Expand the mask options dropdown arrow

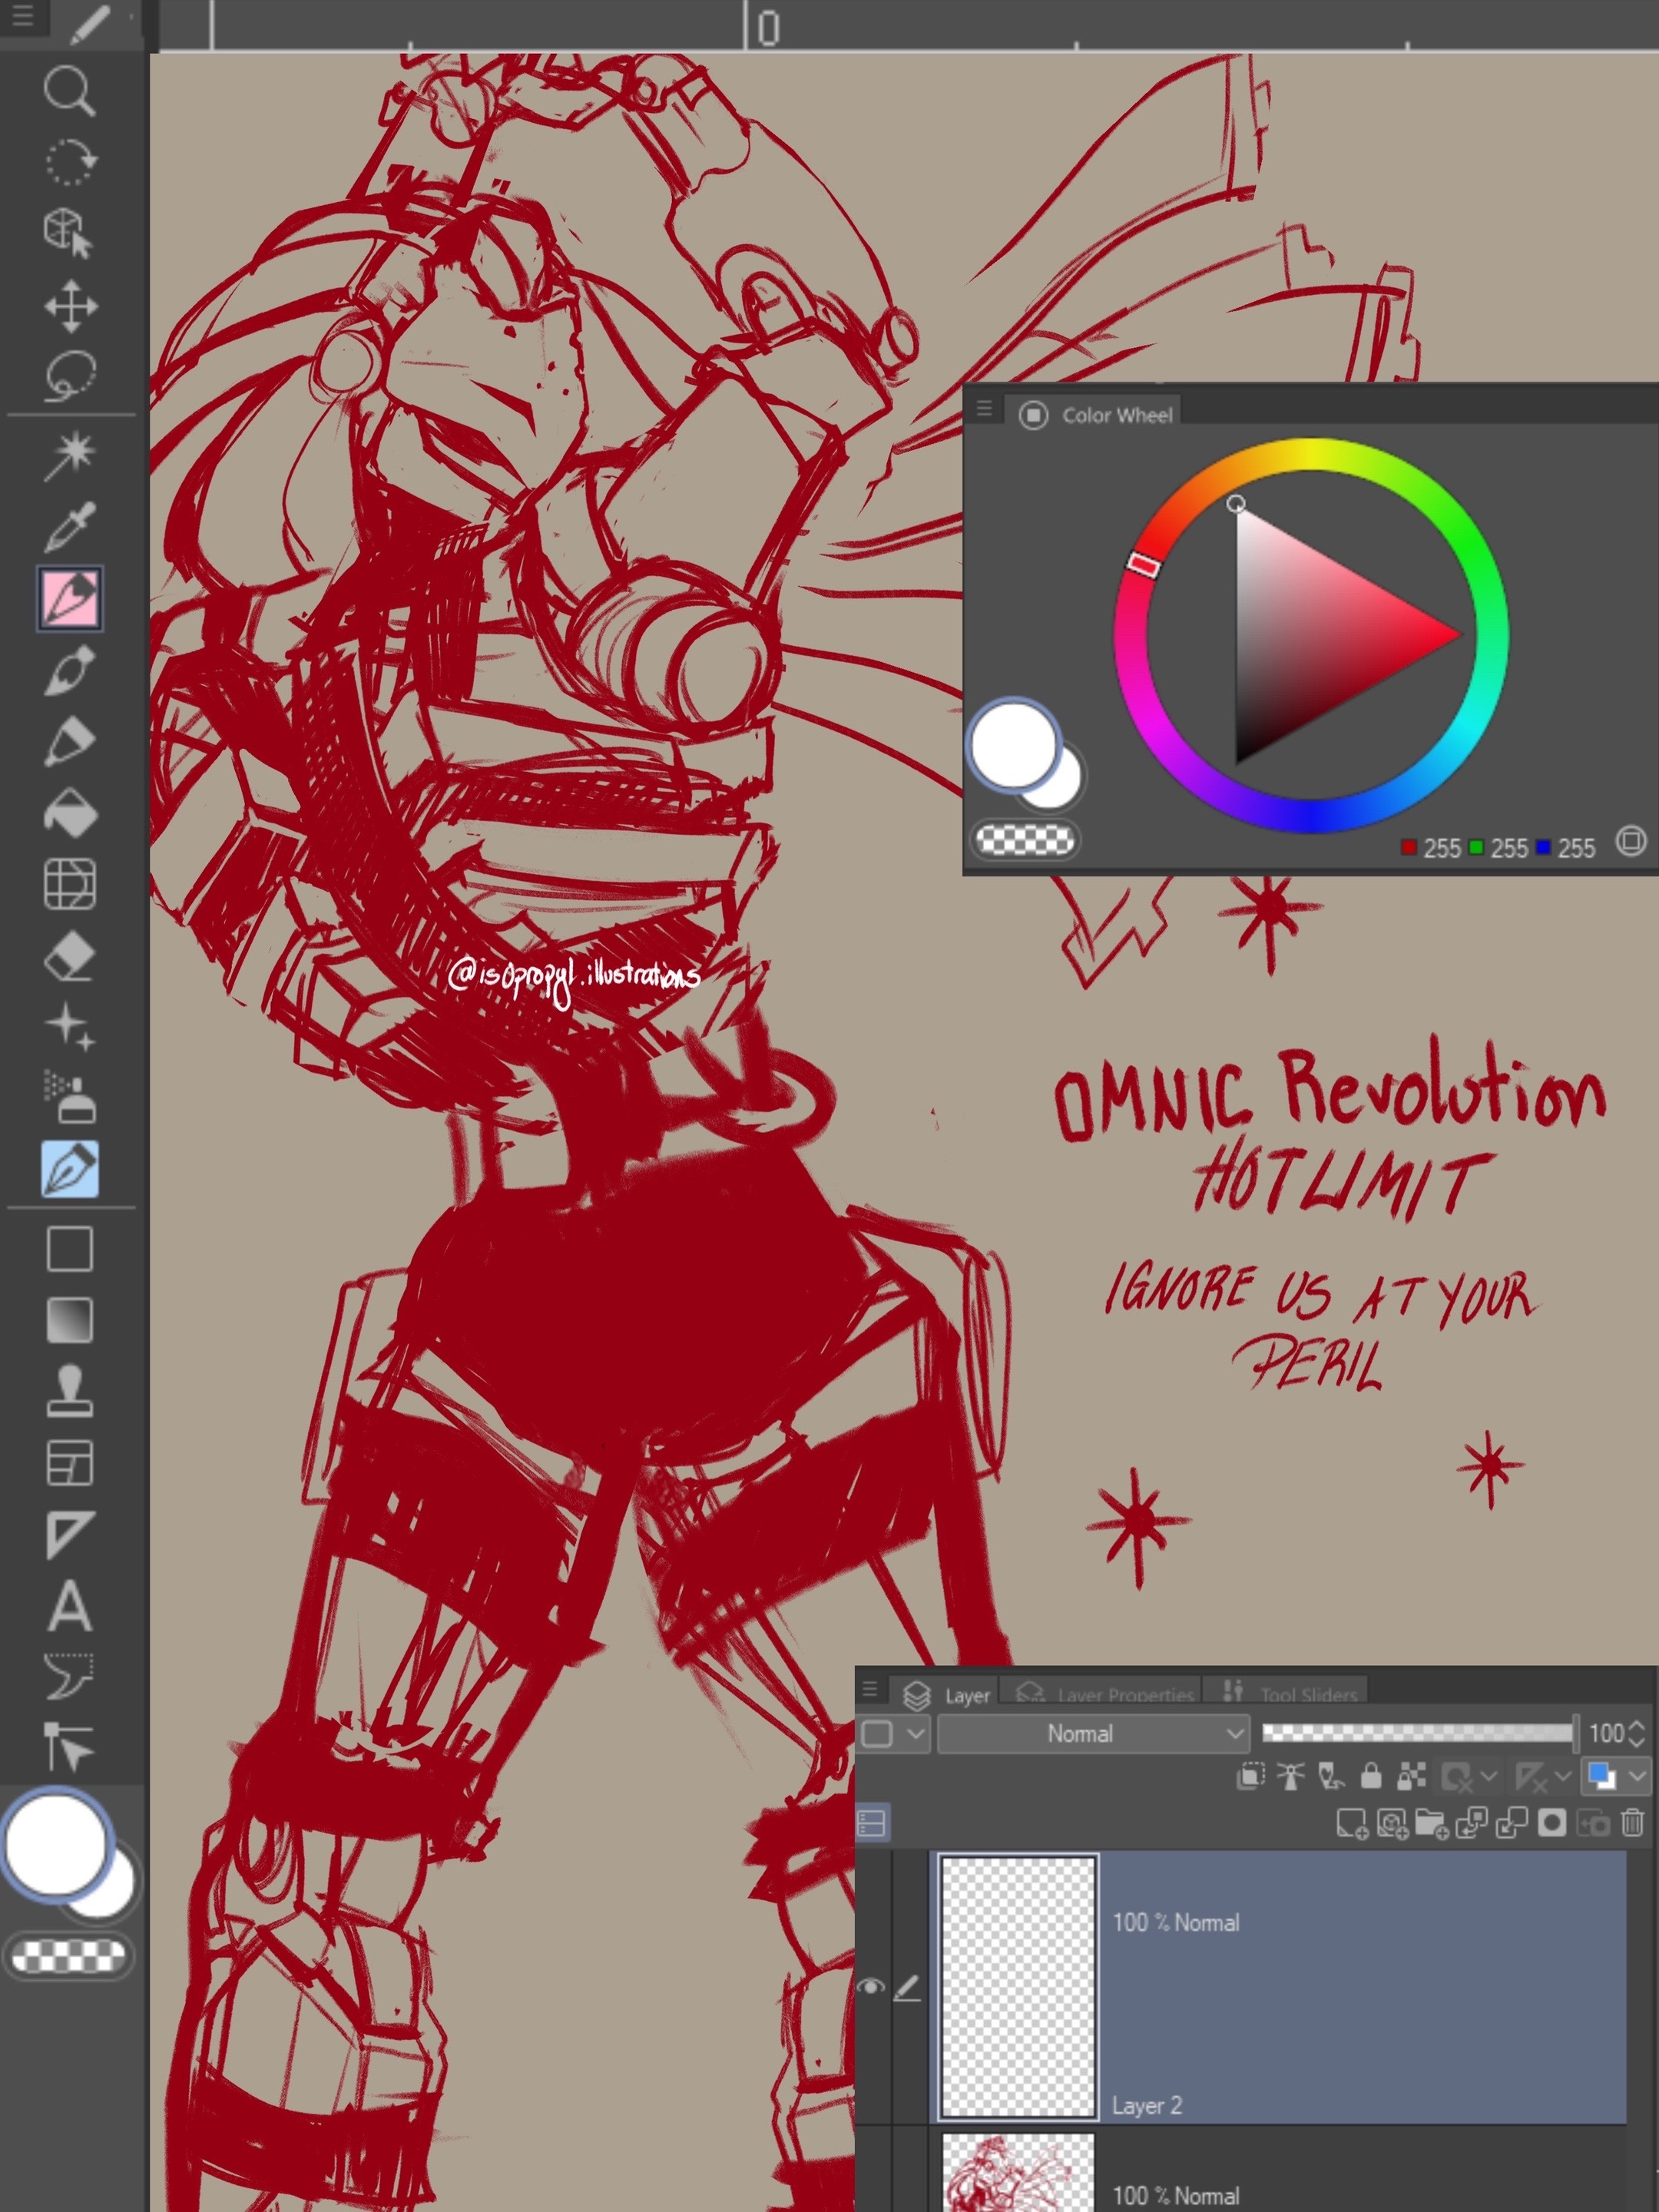(1488, 1776)
